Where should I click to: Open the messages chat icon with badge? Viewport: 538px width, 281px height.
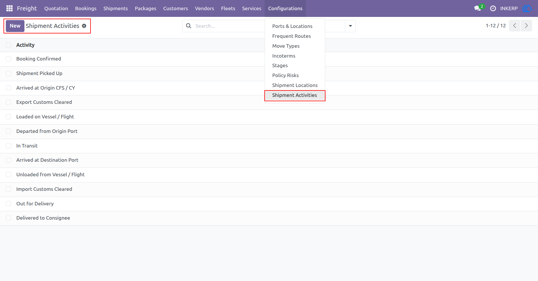point(478,8)
